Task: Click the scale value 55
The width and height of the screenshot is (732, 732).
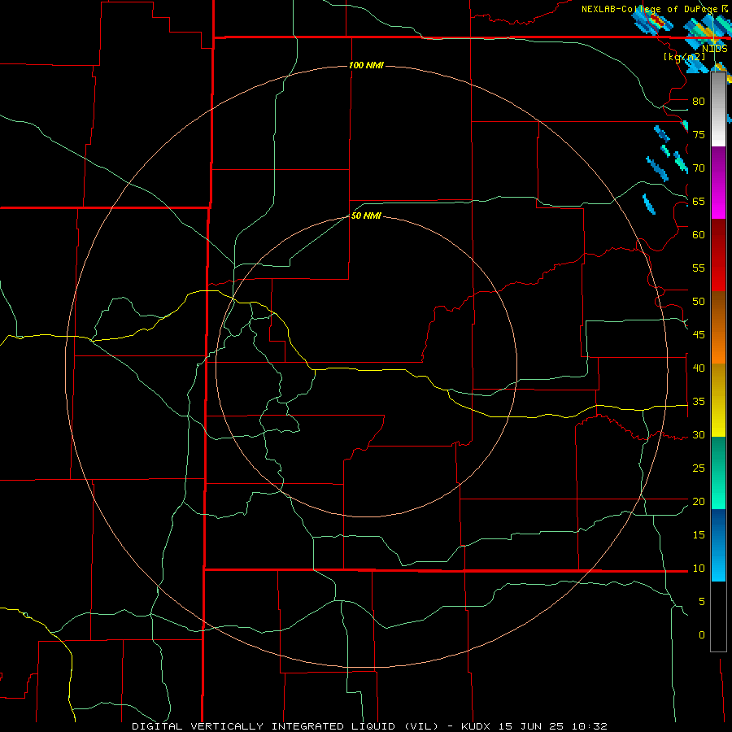Action: (699, 268)
